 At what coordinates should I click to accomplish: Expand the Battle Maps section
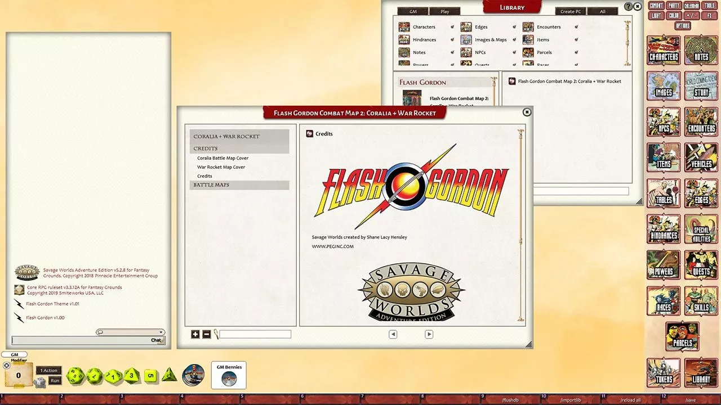(x=239, y=185)
